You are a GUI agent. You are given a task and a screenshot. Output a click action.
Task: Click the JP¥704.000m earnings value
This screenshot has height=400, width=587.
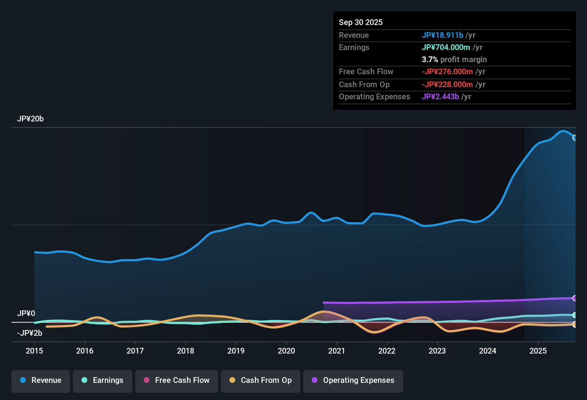pos(447,47)
